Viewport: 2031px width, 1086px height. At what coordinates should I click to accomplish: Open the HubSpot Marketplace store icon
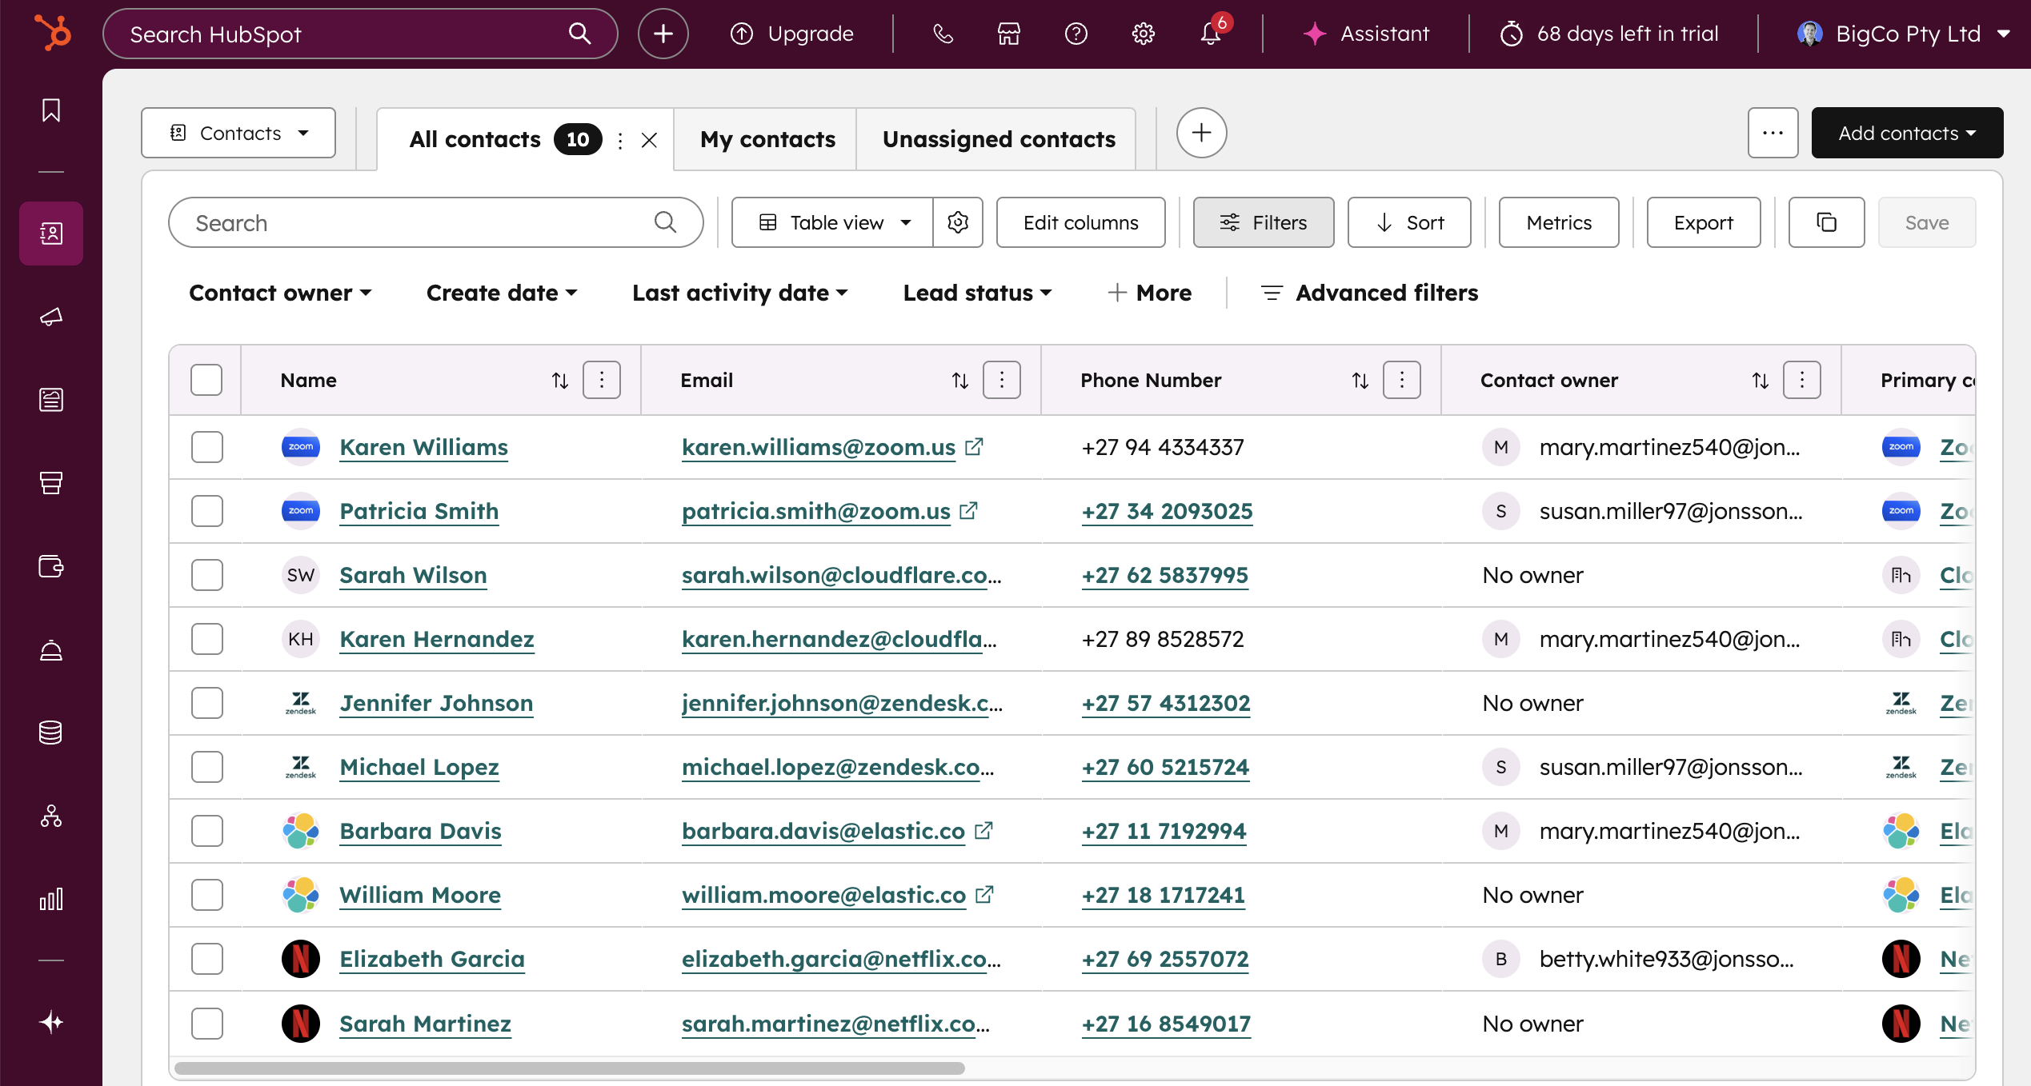1008,34
